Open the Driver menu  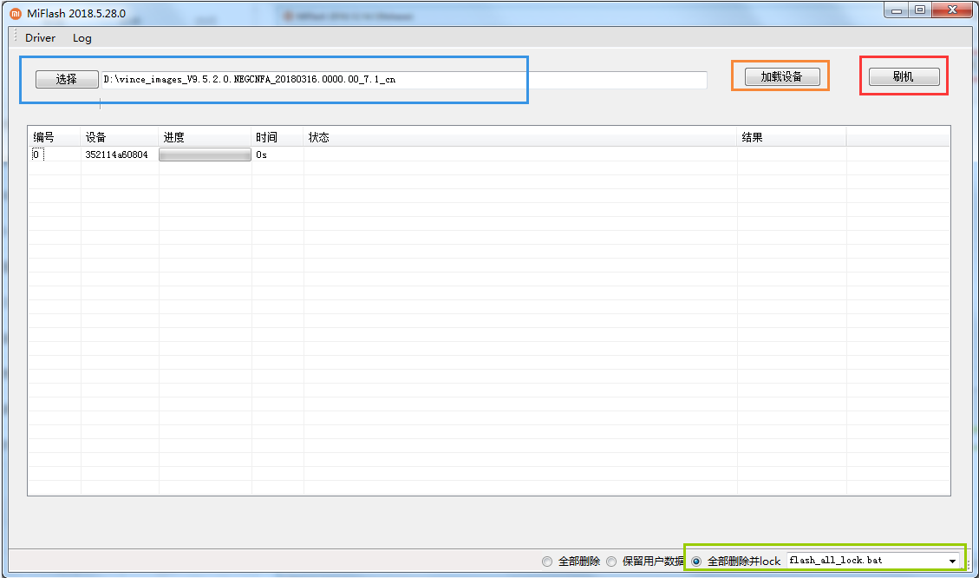pyautogui.click(x=40, y=38)
